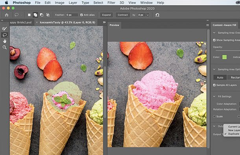Select Auto sampling area option

pos(220,77)
